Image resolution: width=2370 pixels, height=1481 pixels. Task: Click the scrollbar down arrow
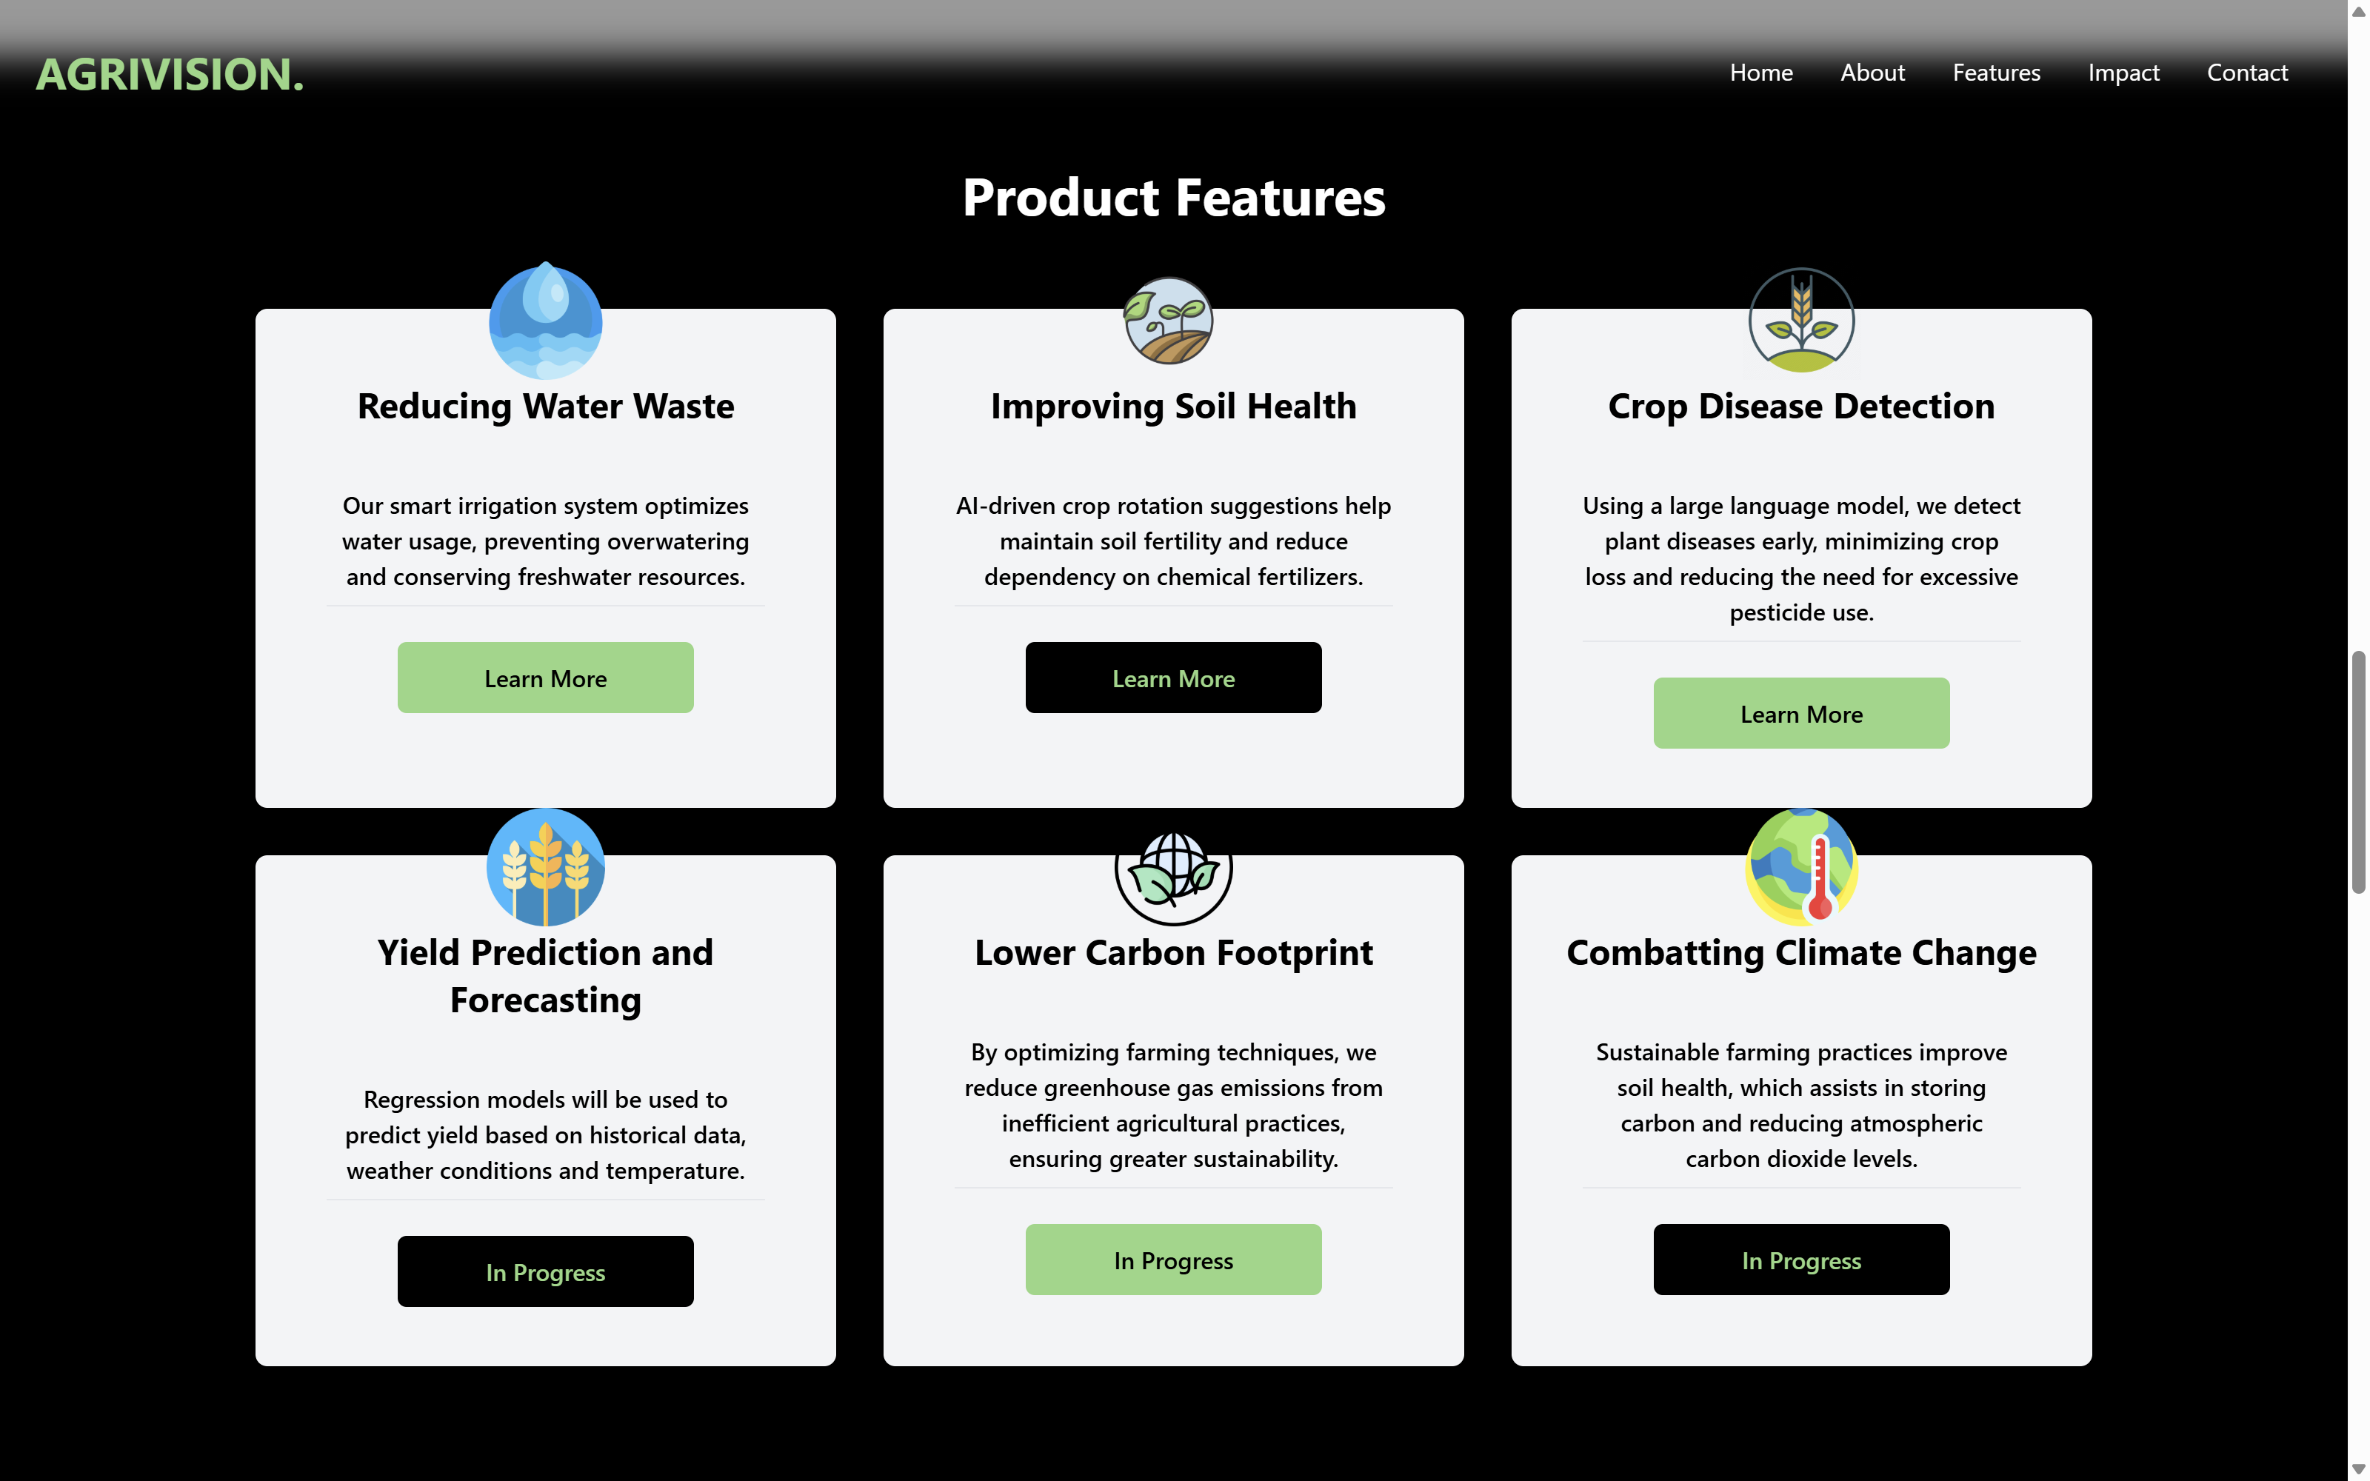click(2358, 1468)
